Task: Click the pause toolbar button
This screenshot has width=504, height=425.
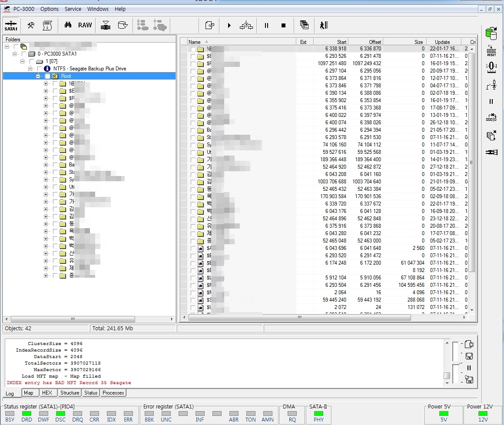Action: point(266,26)
